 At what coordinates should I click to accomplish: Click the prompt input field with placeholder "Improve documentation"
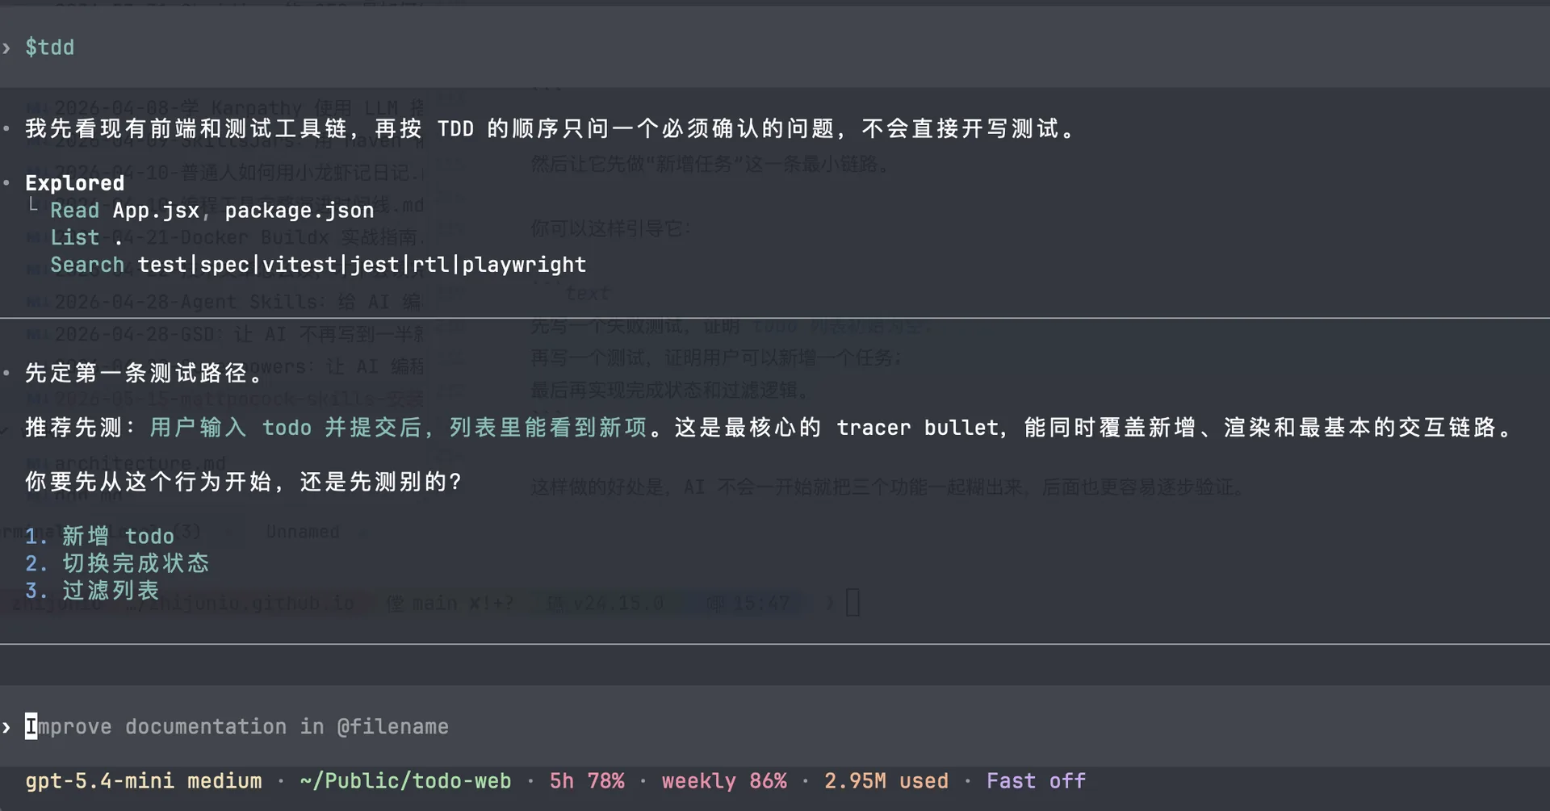(775, 726)
